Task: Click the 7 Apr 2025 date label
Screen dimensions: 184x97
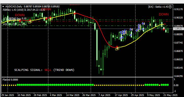Action: click(x=104, y=95)
